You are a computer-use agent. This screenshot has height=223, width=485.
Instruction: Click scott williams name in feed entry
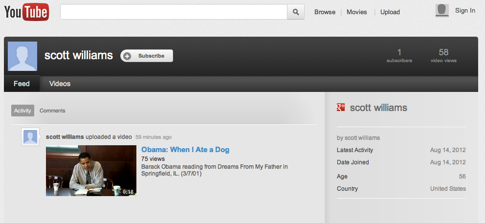coord(65,137)
